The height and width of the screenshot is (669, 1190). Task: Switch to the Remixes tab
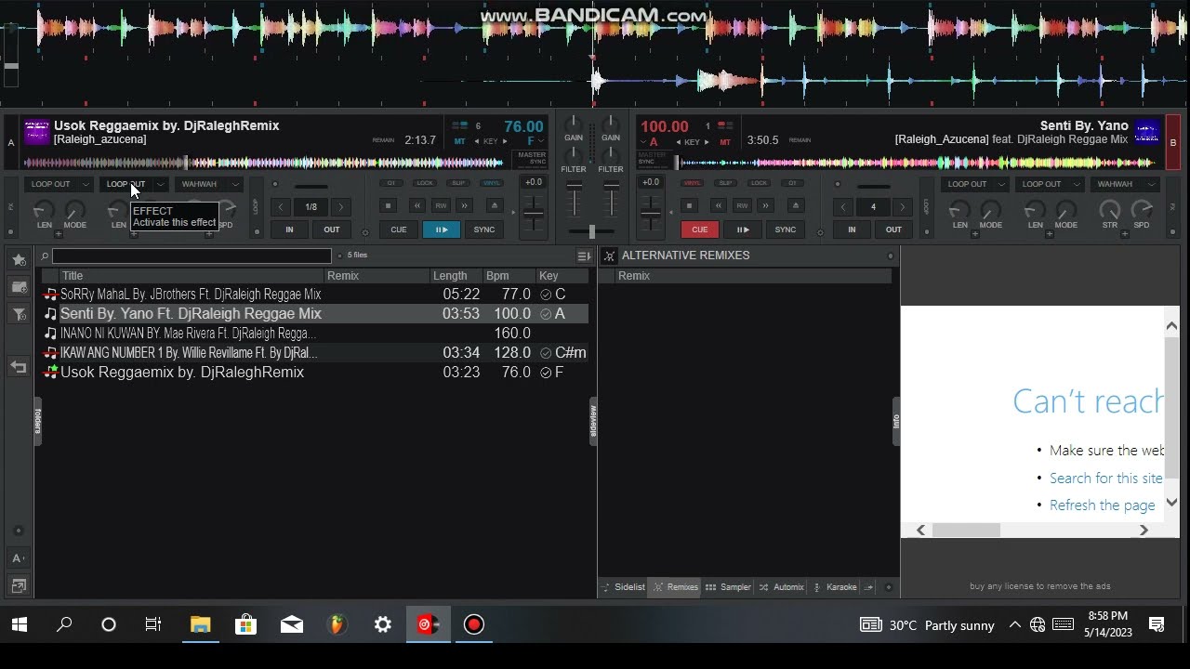coord(676,587)
